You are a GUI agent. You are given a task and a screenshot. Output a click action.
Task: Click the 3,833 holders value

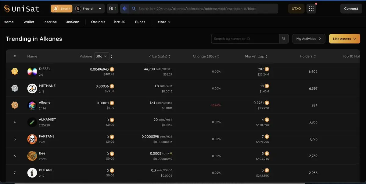point(313,122)
